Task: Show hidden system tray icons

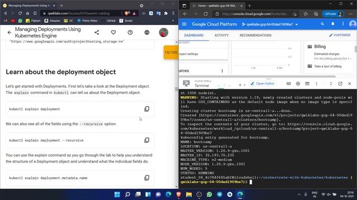Action: point(299,194)
